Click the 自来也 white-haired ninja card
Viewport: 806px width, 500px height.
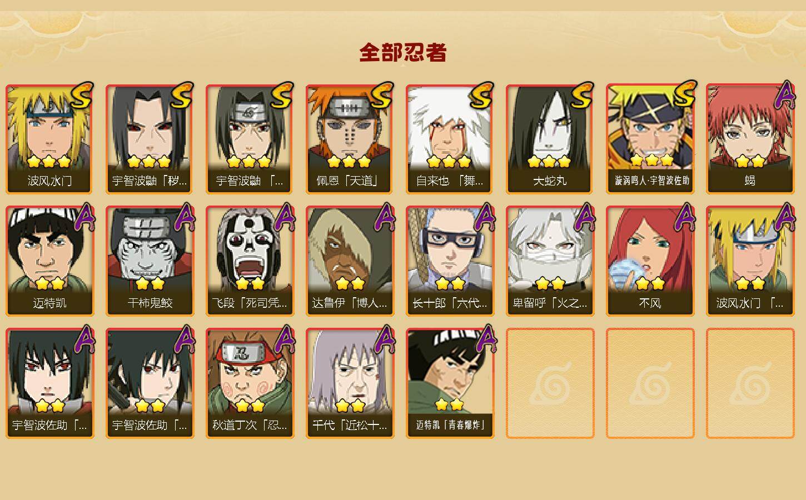pyautogui.click(x=450, y=139)
